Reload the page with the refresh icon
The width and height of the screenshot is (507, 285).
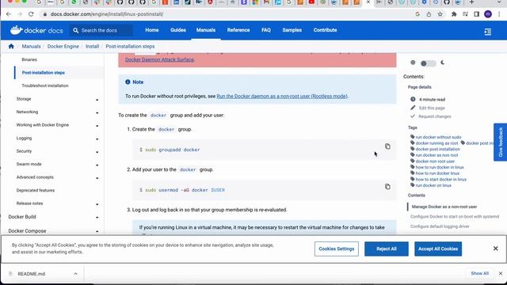(31, 14)
